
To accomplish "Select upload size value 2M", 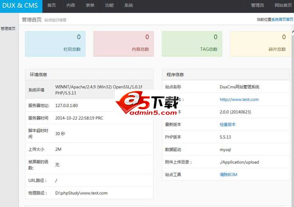I will [58, 149].
